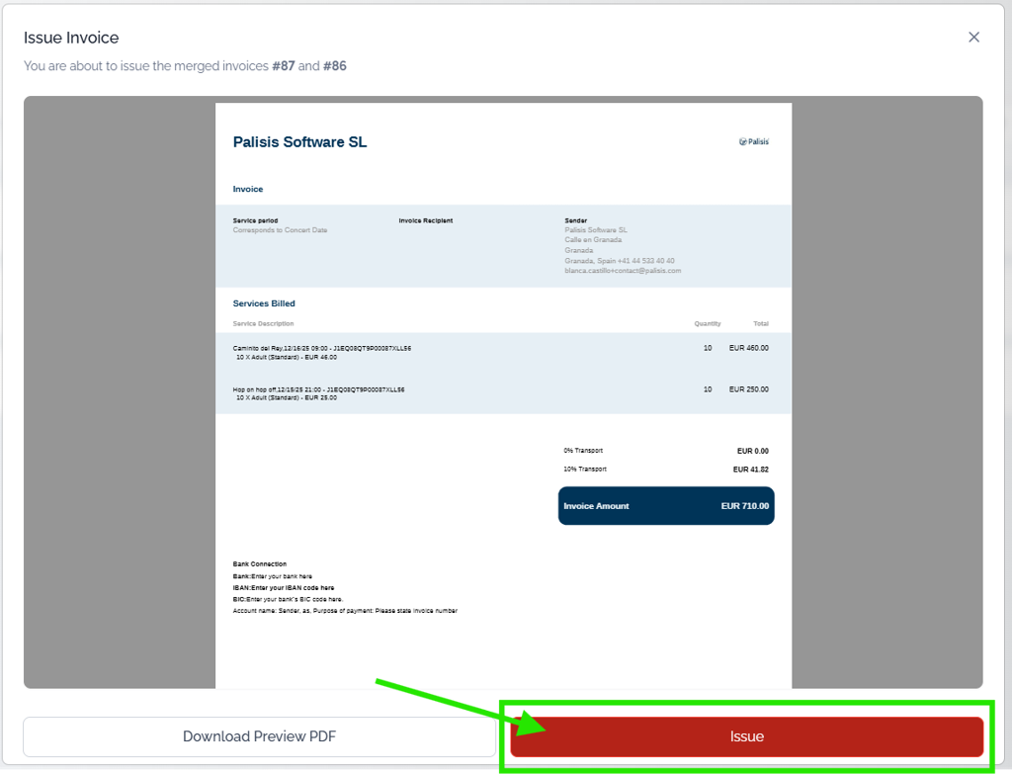Click the 'Quantity' column header
Image resolution: width=1012 pixels, height=774 pixels.
708,324
